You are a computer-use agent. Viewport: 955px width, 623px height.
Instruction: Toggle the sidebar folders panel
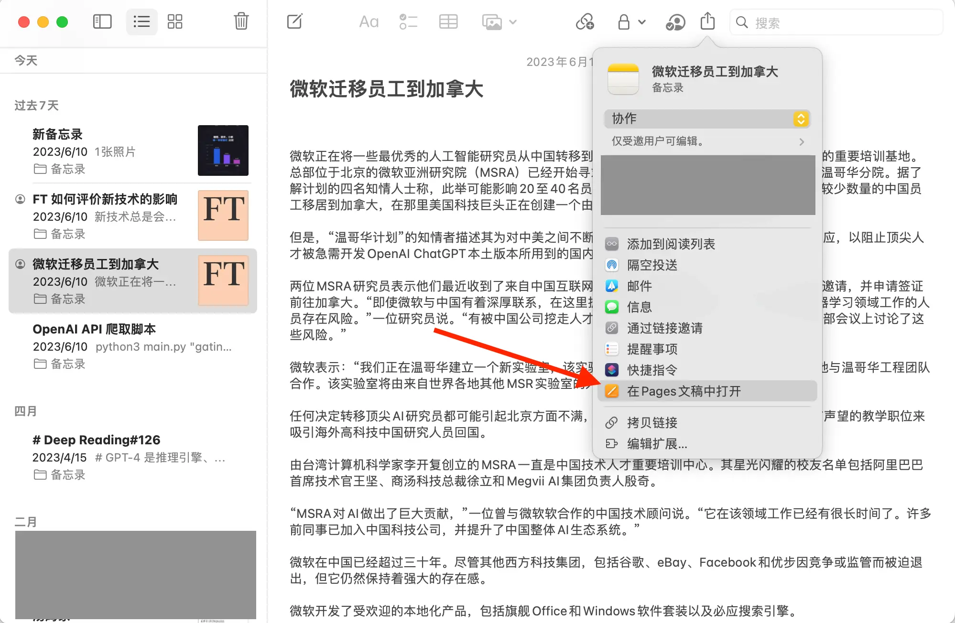102,22
